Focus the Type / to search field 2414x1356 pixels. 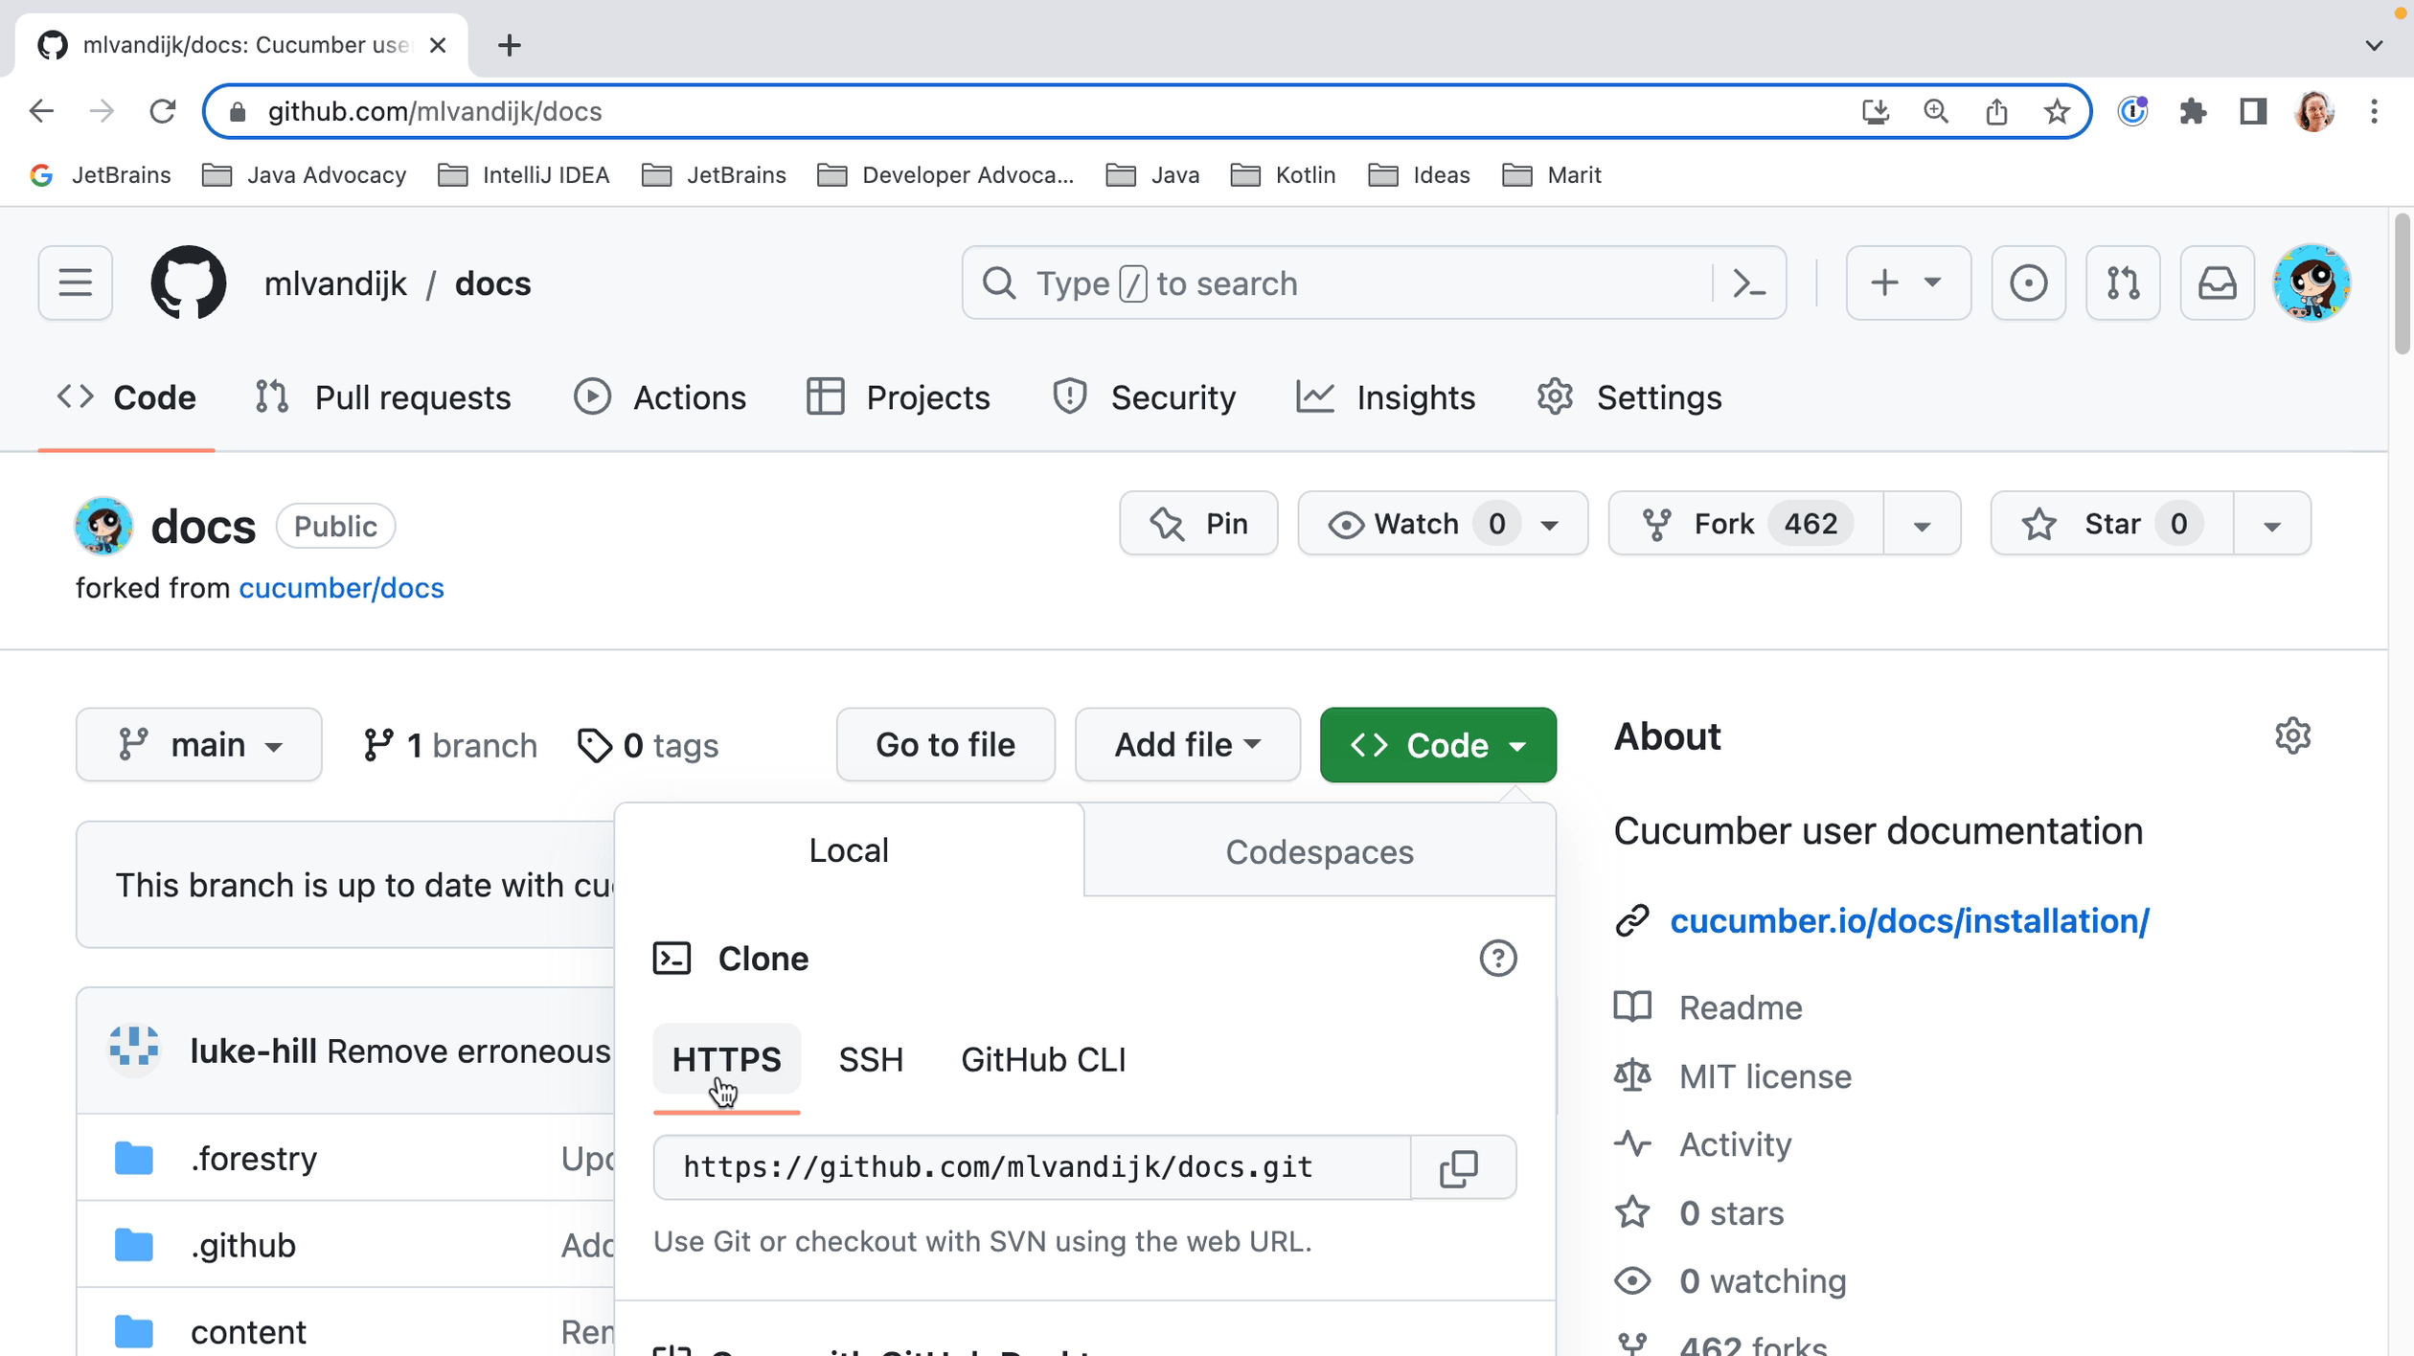[x=1341, y=283]
